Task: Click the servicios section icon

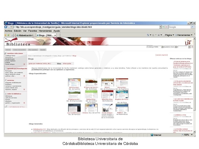Action: 6,80
